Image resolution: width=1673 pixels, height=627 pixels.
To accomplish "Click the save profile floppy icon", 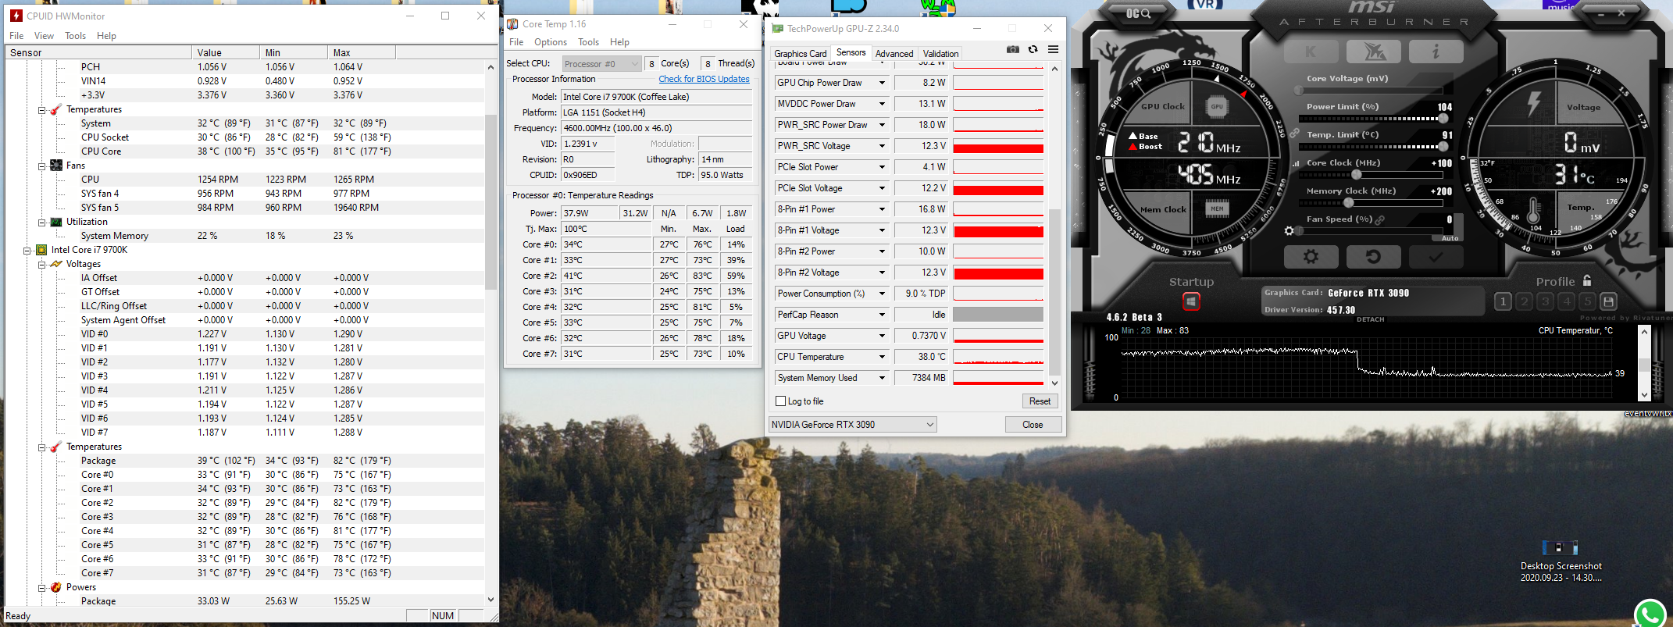I will (1608, 301).
